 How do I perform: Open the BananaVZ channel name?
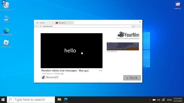[x=52, y=77]
